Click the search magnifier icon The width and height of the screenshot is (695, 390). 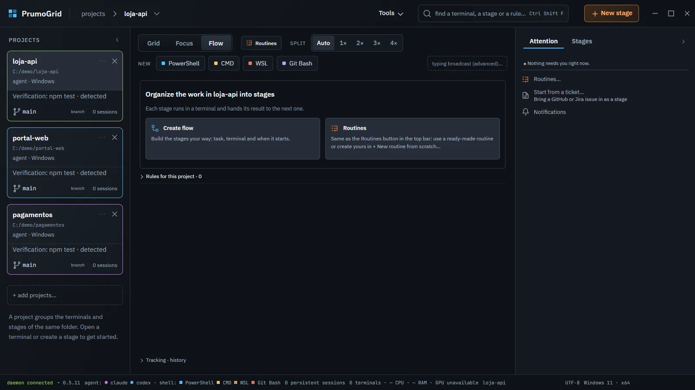427,13
